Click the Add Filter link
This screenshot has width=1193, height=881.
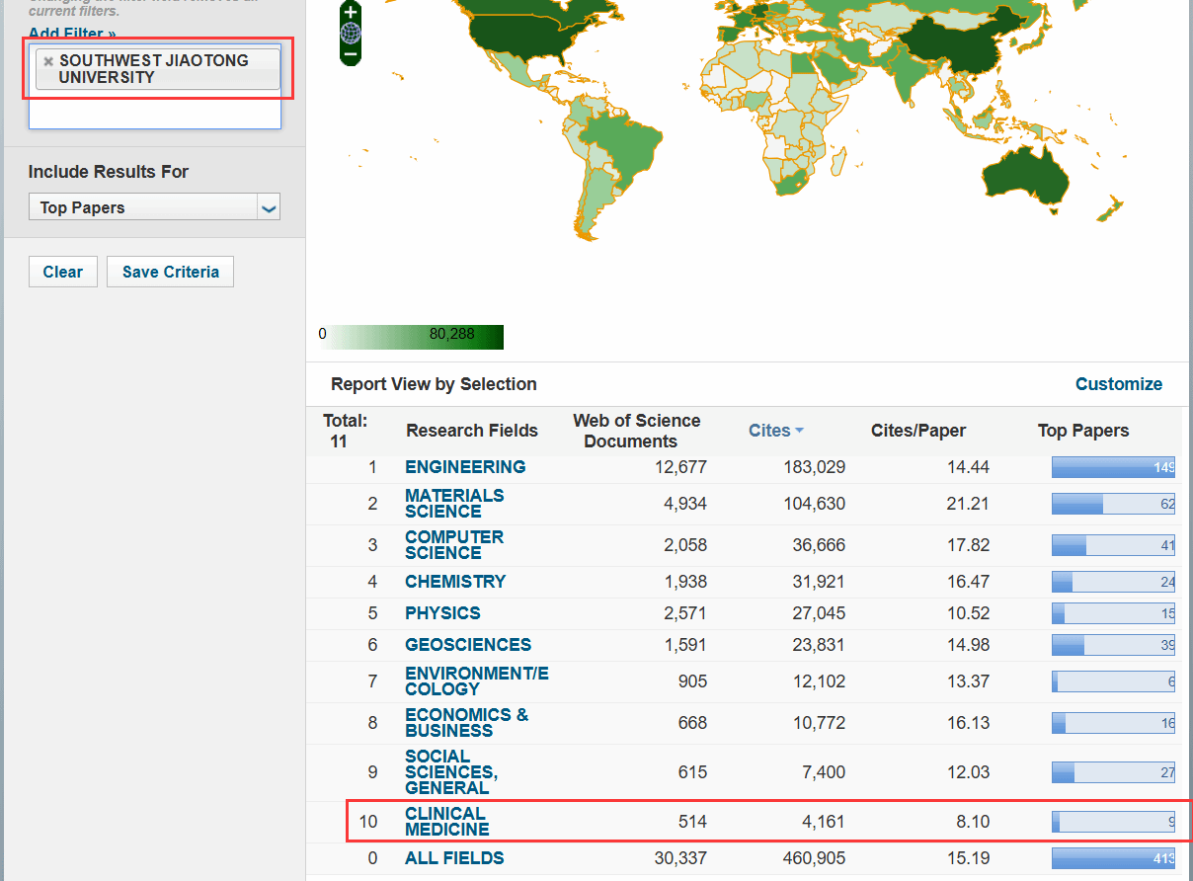coord(72,35)
